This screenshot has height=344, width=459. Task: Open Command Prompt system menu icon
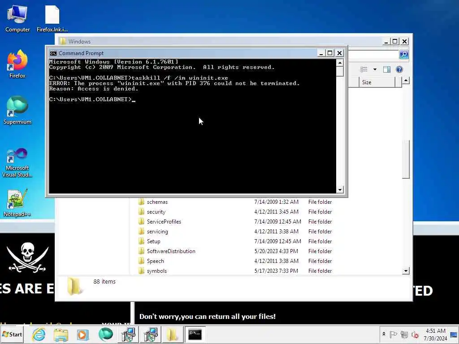[53, 53]
